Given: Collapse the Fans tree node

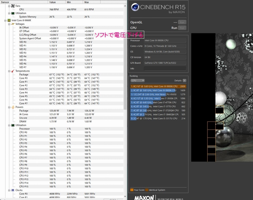Looking at the screenshot, I should click(9, 6).
